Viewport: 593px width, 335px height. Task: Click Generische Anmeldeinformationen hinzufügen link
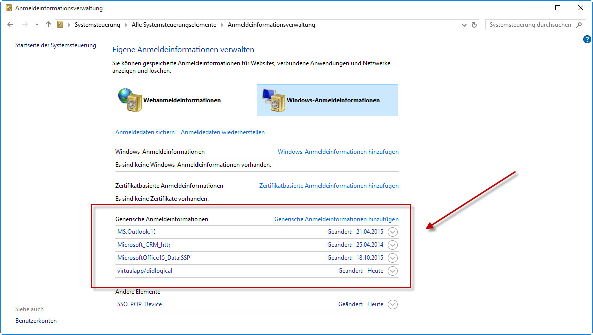point(336,219)
